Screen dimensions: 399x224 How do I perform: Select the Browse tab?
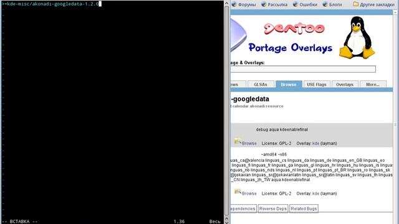pyautogui.click(x=289, y=85)
